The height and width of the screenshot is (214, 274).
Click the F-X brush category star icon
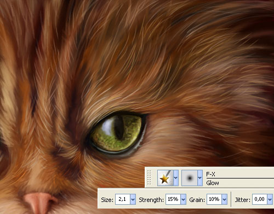tap(165, 178)
